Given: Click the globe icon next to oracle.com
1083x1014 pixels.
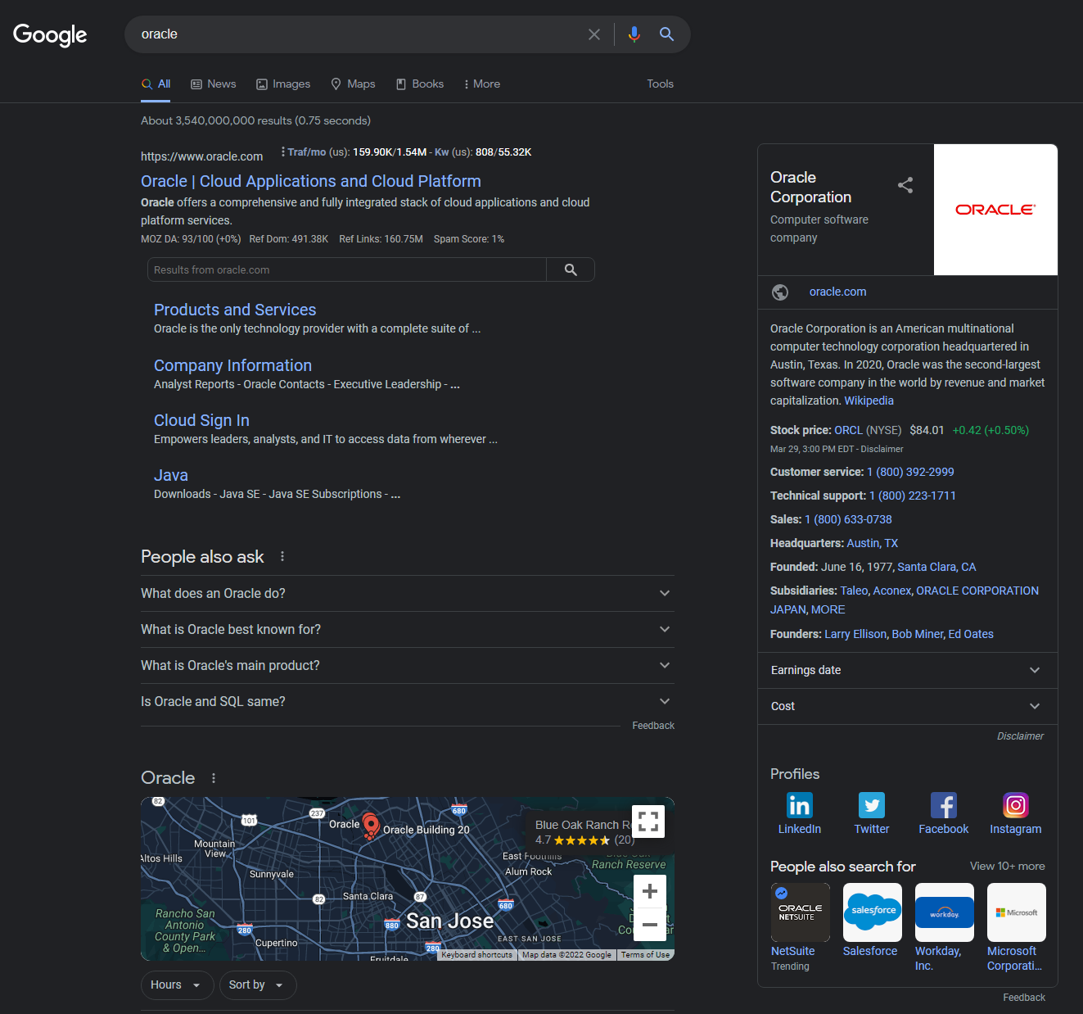Looking at the screenshot, I should 780,292.
